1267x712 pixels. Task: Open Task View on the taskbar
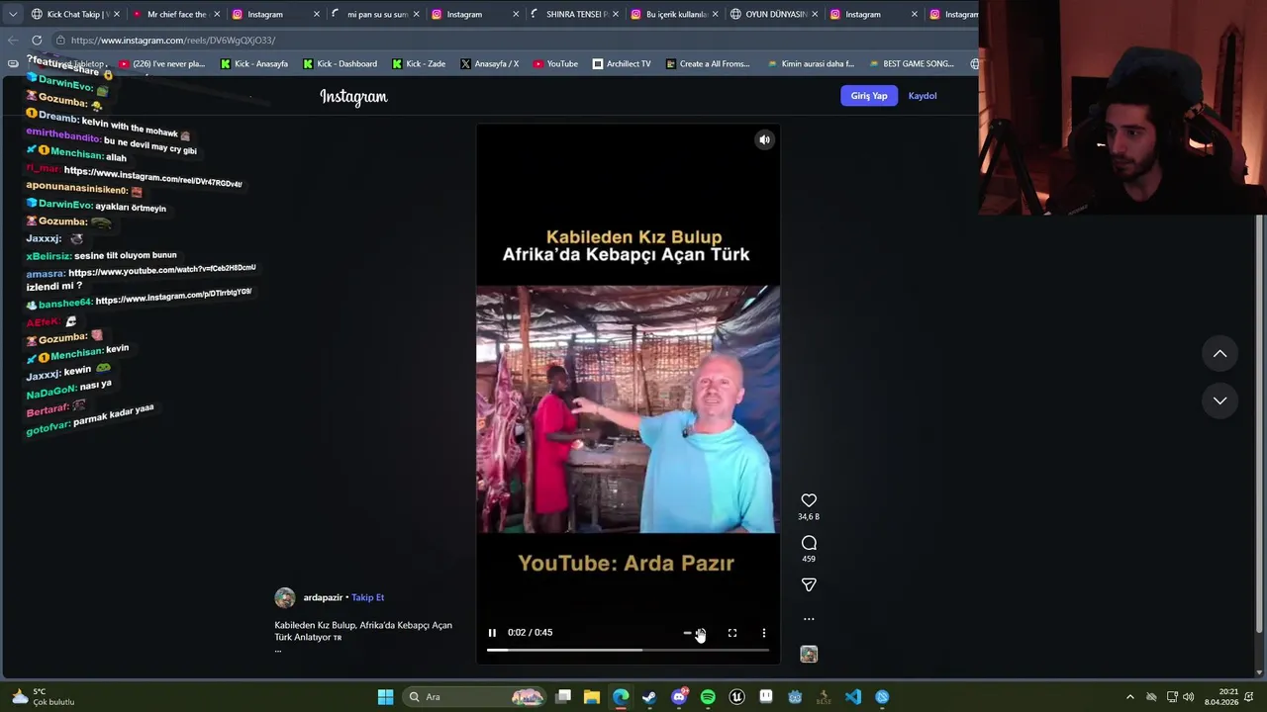click(563, 697)
